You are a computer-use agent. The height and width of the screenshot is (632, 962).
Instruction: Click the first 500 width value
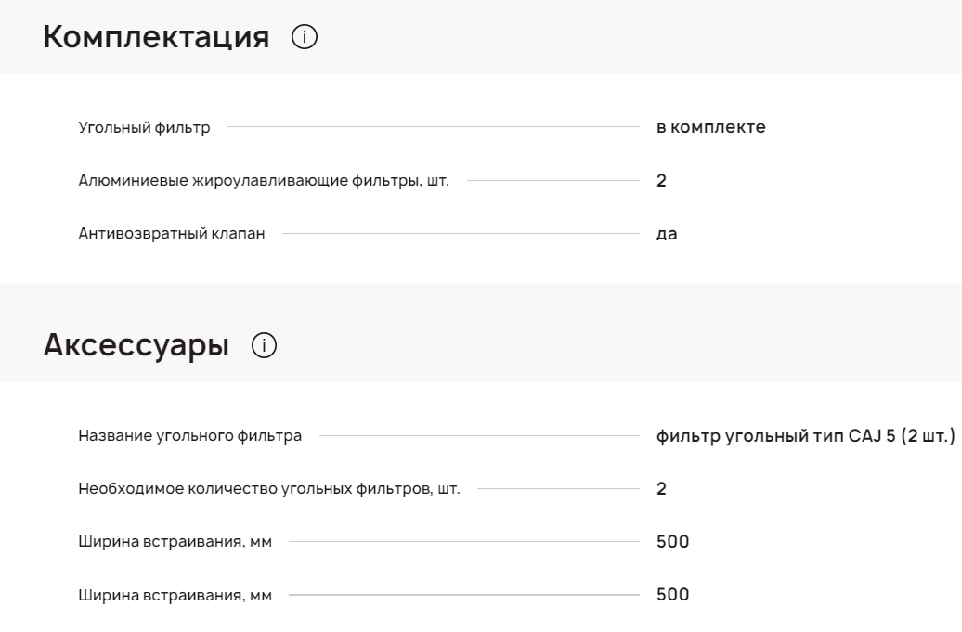point(672,541)
